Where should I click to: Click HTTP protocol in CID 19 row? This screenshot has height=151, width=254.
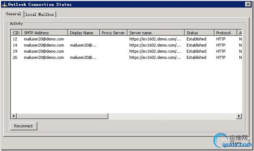point(221,51)
